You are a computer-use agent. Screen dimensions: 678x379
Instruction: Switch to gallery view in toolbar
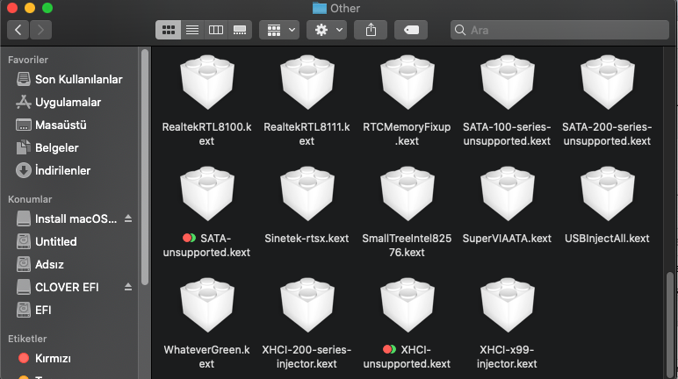click(x=239, y=30)
